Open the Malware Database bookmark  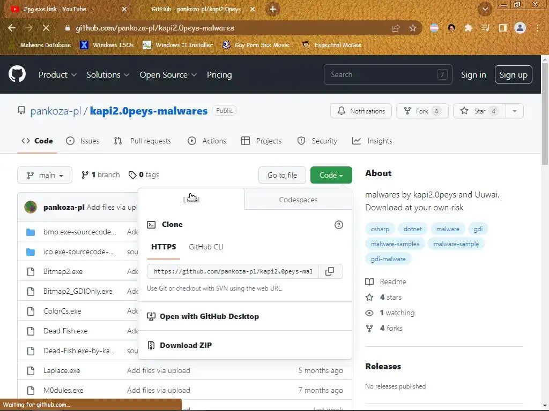39,45
